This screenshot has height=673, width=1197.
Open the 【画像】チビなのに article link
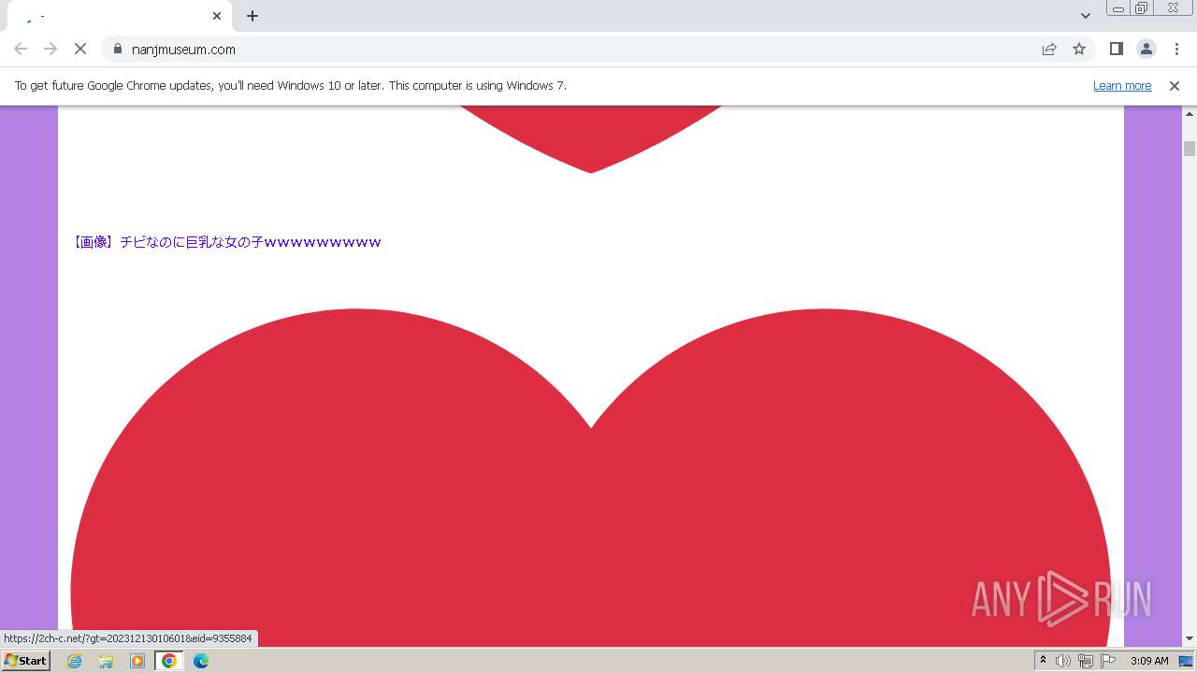point(227,242)
